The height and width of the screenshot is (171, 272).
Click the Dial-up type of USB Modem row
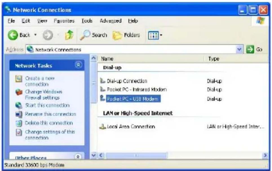pos(214,99)
